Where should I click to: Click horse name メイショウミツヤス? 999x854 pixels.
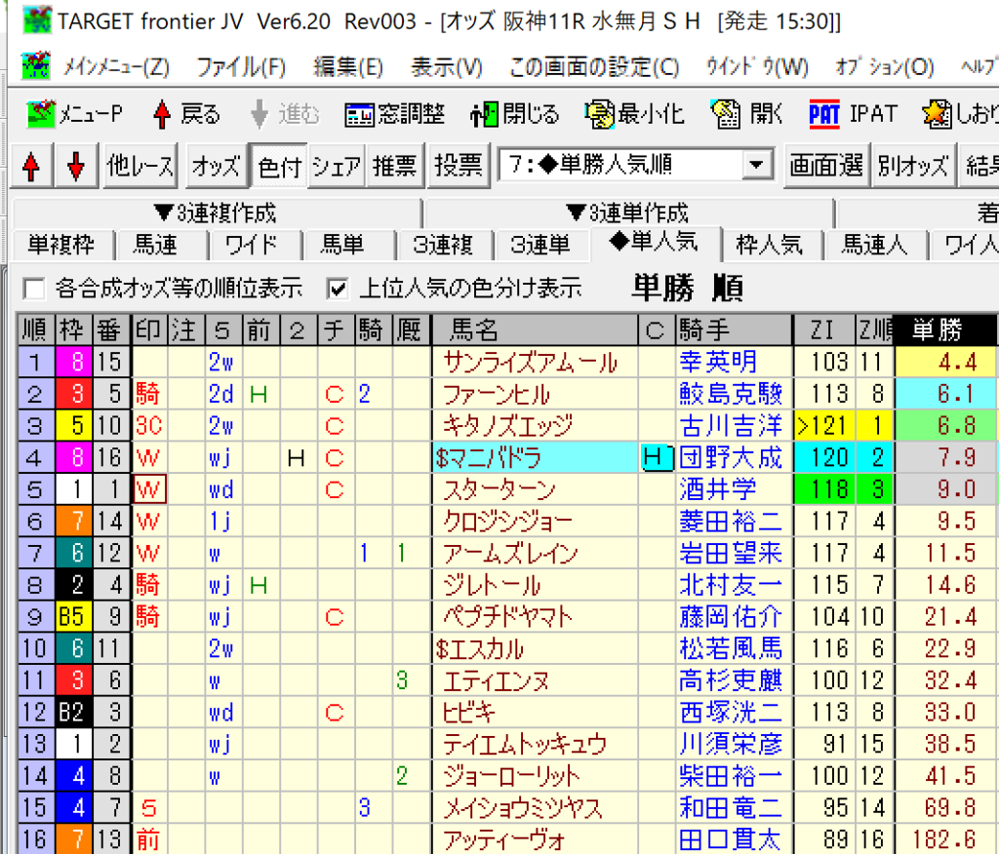point(523,807)
